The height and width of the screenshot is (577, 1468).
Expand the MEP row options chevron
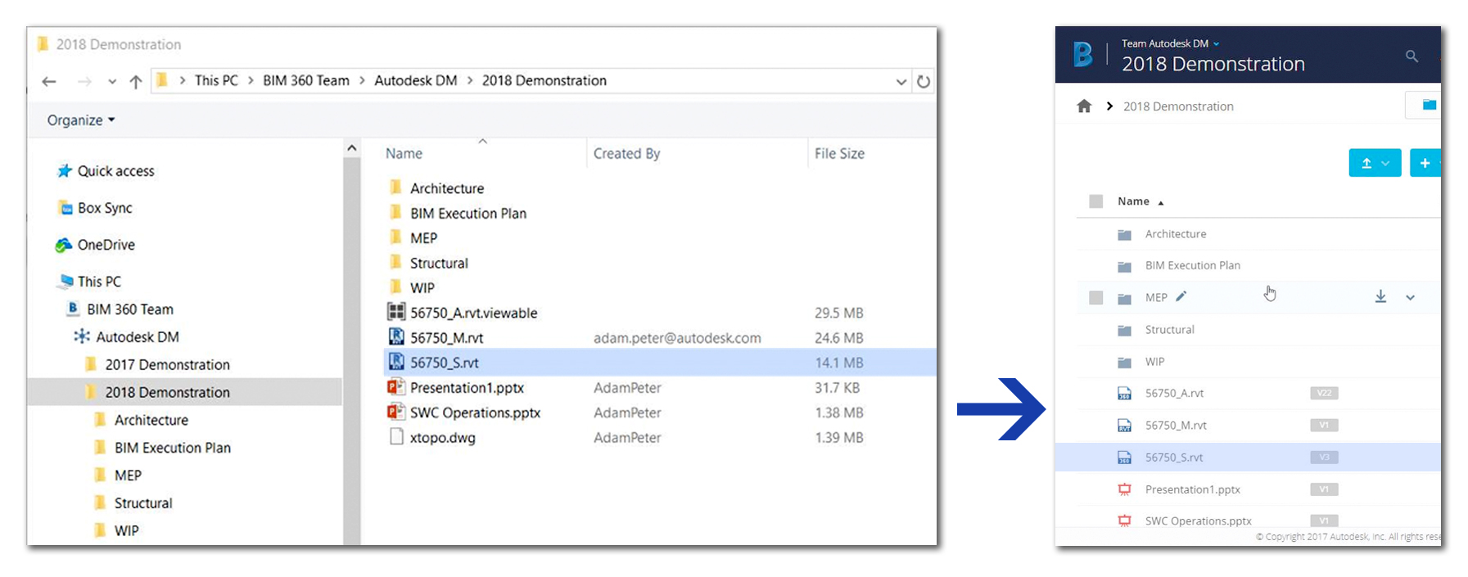pos(1410,298)
